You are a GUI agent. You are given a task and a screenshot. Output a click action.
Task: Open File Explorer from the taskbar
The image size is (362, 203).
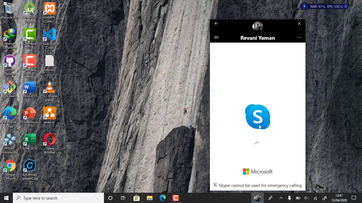click(x=150, y=198)
